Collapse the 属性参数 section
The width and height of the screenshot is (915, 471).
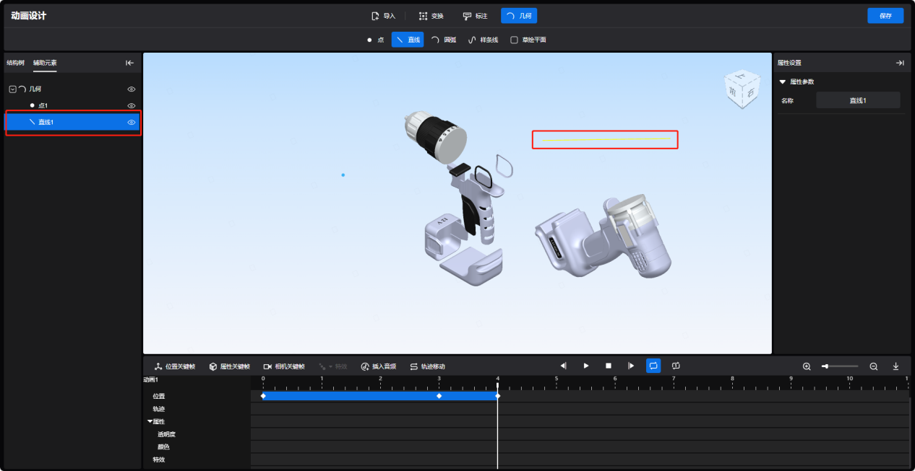click(783, 82)
